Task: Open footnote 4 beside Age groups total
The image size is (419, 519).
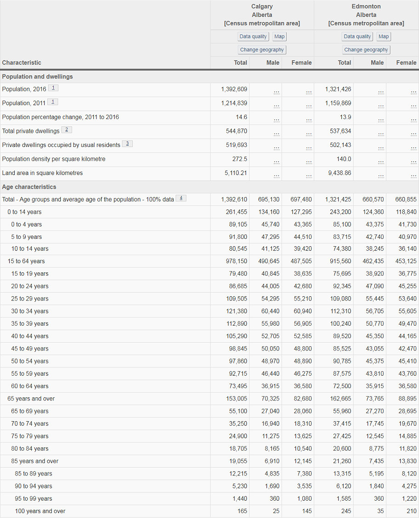Action: (181, 198)
